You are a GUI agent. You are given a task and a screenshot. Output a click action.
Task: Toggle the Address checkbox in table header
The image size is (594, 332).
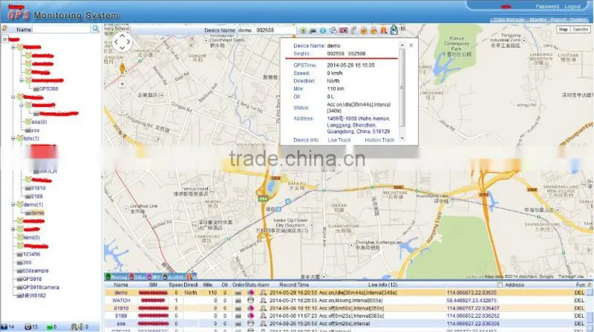pos(500,284)
